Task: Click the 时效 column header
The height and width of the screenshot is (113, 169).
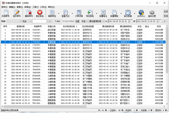Action: coord(159,26)
